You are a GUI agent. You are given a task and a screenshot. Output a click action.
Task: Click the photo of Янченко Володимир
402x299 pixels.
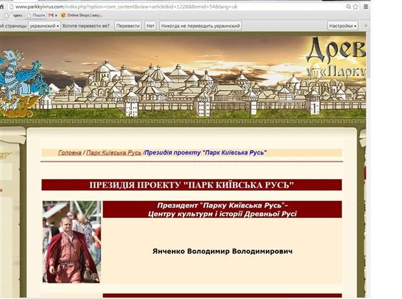[71, 242]
